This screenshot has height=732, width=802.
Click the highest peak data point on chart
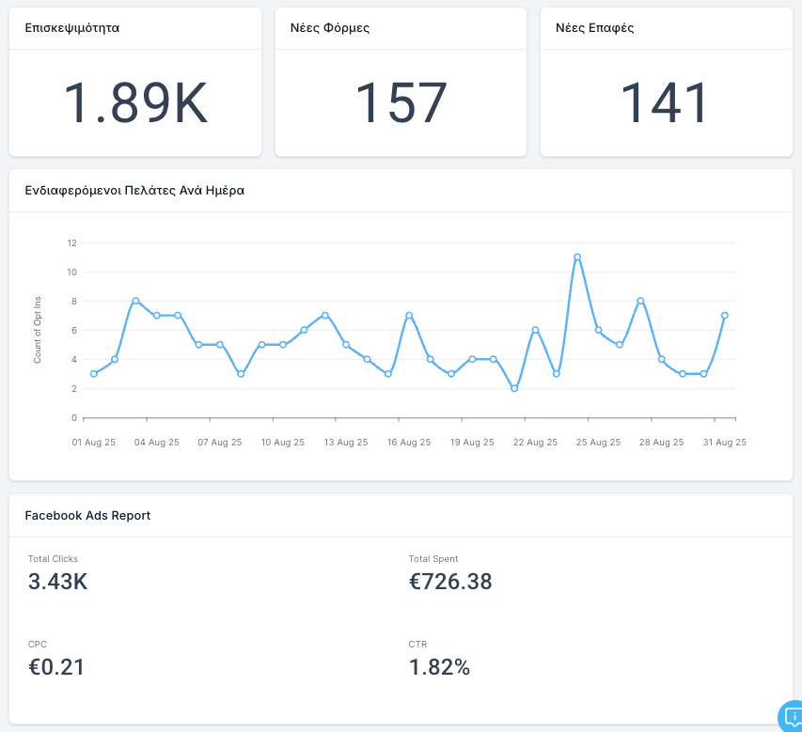coord(577,257)
